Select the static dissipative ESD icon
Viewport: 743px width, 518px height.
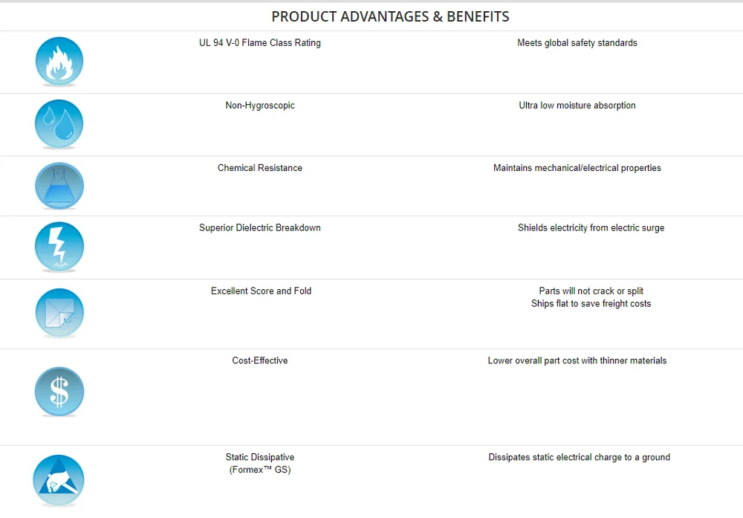coord(59,481)
